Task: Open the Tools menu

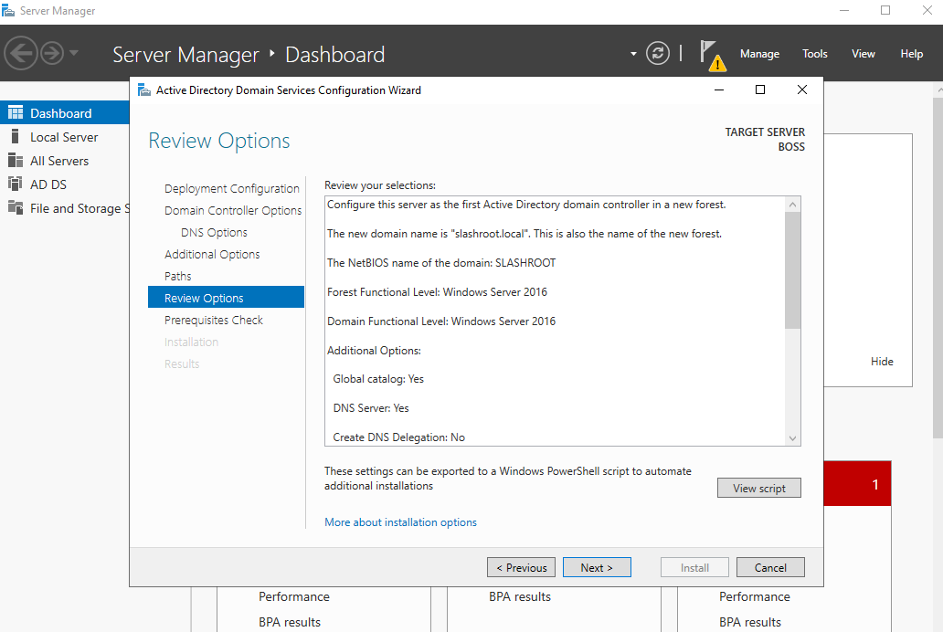Action: point(814,54)
